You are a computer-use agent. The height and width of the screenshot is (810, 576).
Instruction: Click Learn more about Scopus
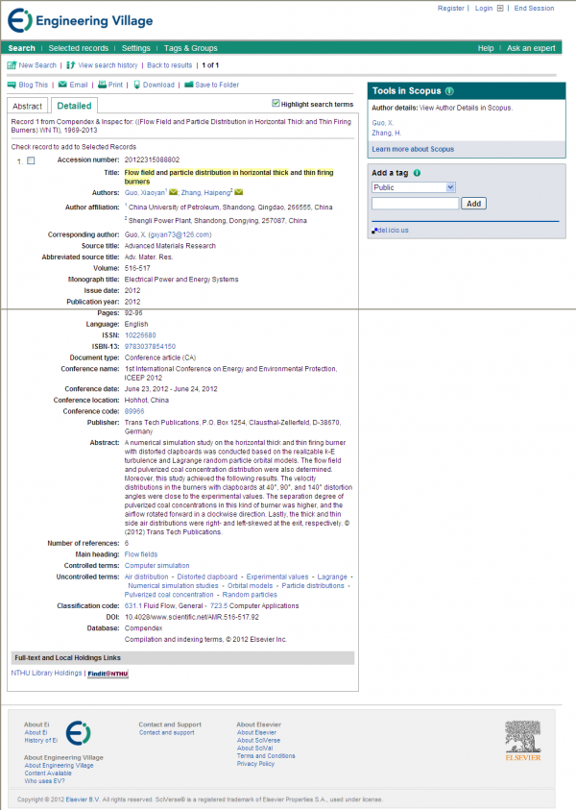413,149
